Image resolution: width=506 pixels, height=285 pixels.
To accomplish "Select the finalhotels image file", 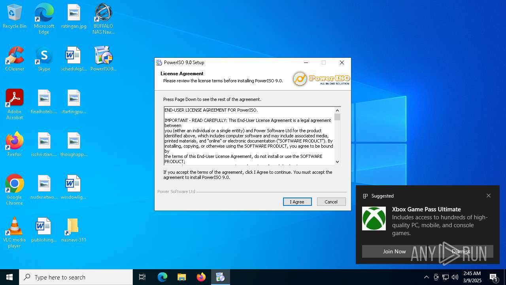I will pos(44,102).
